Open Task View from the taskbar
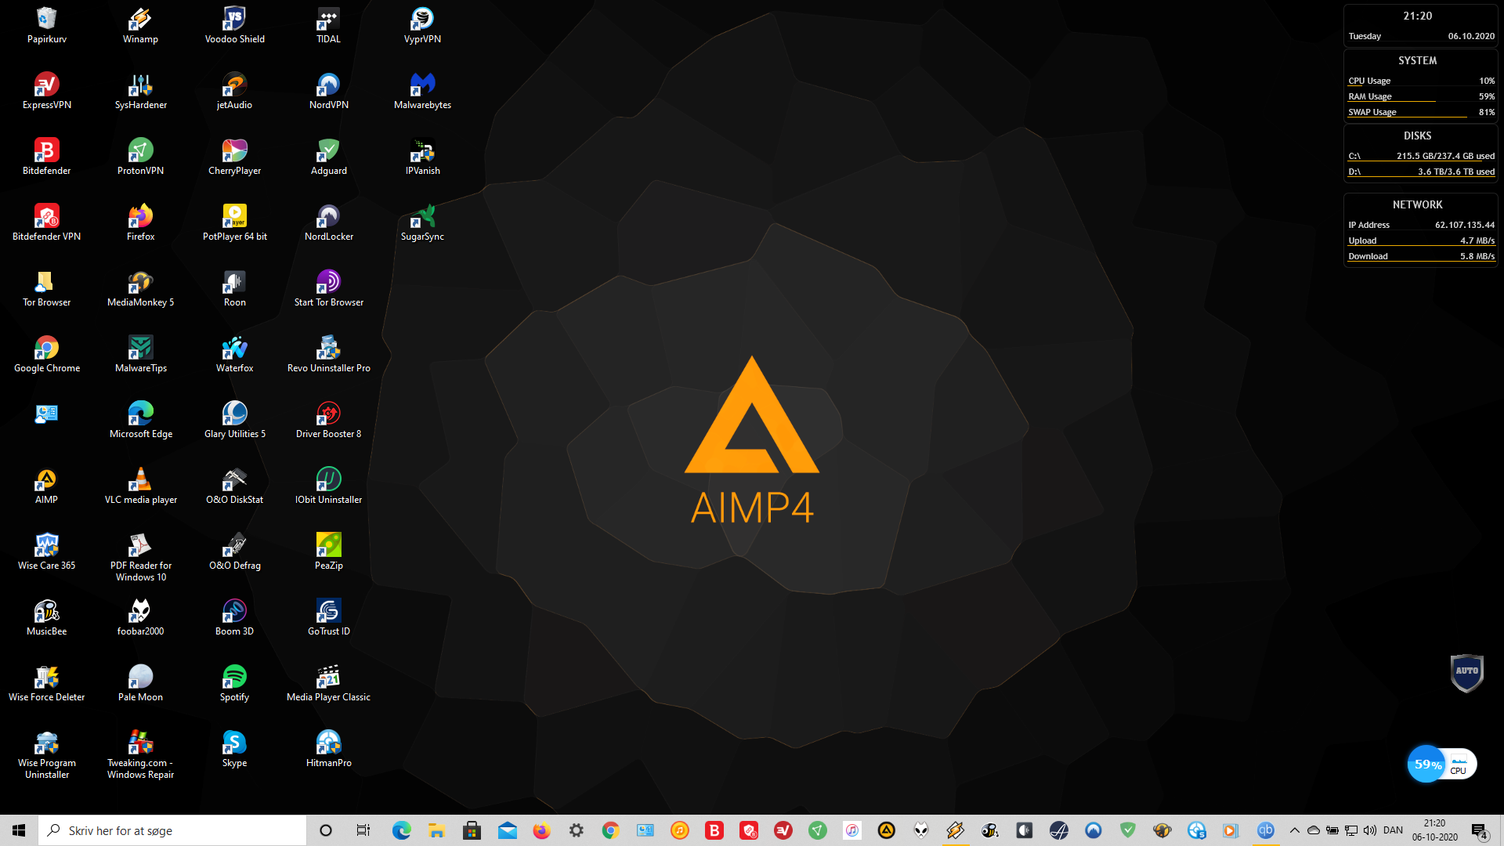 pos(363,830)
